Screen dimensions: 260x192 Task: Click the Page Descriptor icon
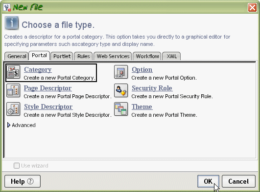click(x=13, y=90)
